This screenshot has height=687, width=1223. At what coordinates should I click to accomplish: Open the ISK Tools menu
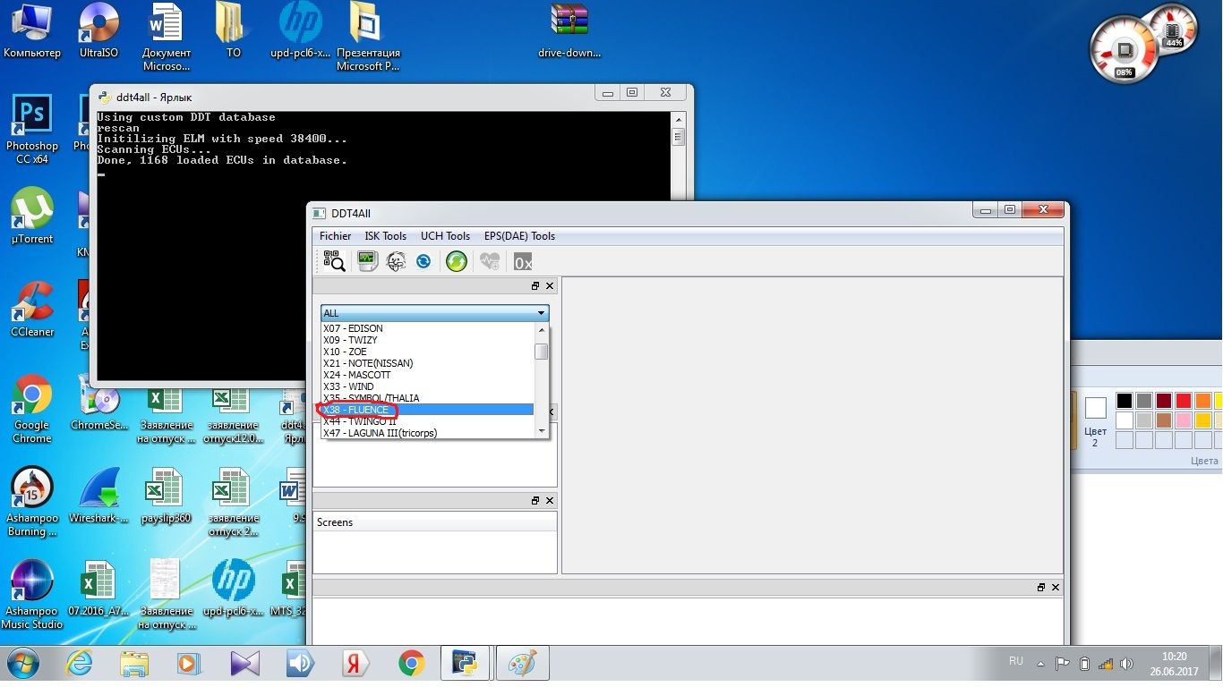pyautogui.click(x=386, y=236)
